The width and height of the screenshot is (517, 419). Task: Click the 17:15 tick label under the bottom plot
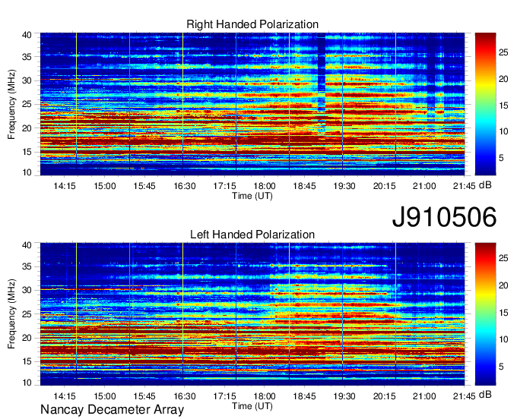click(x=224, y=396)
